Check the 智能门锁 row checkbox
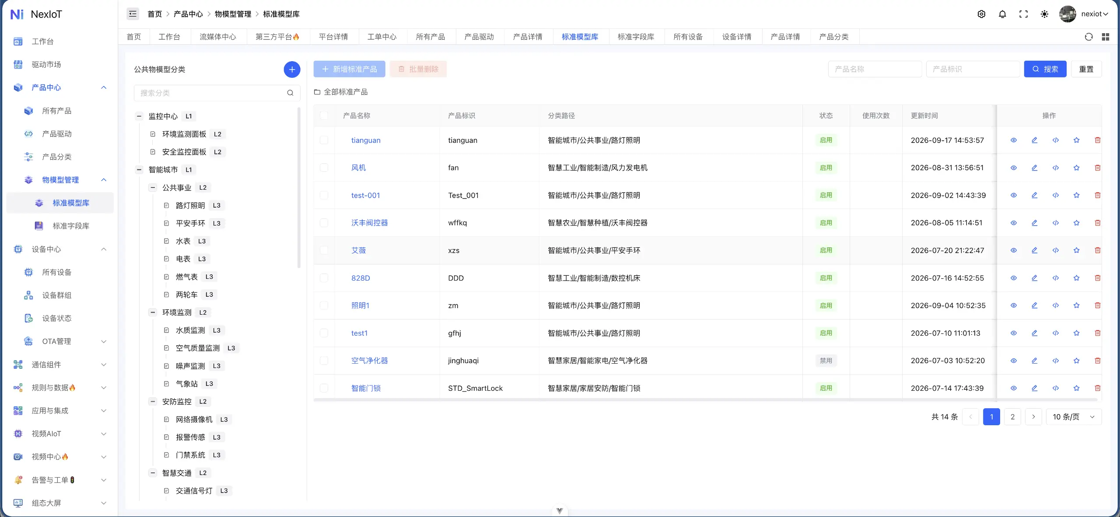The image size is (1120, 517). [x=324, y=388]
